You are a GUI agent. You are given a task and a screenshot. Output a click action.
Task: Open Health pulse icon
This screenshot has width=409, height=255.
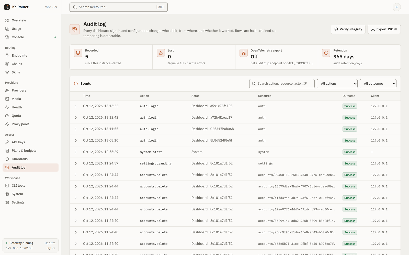click(7, 107)
